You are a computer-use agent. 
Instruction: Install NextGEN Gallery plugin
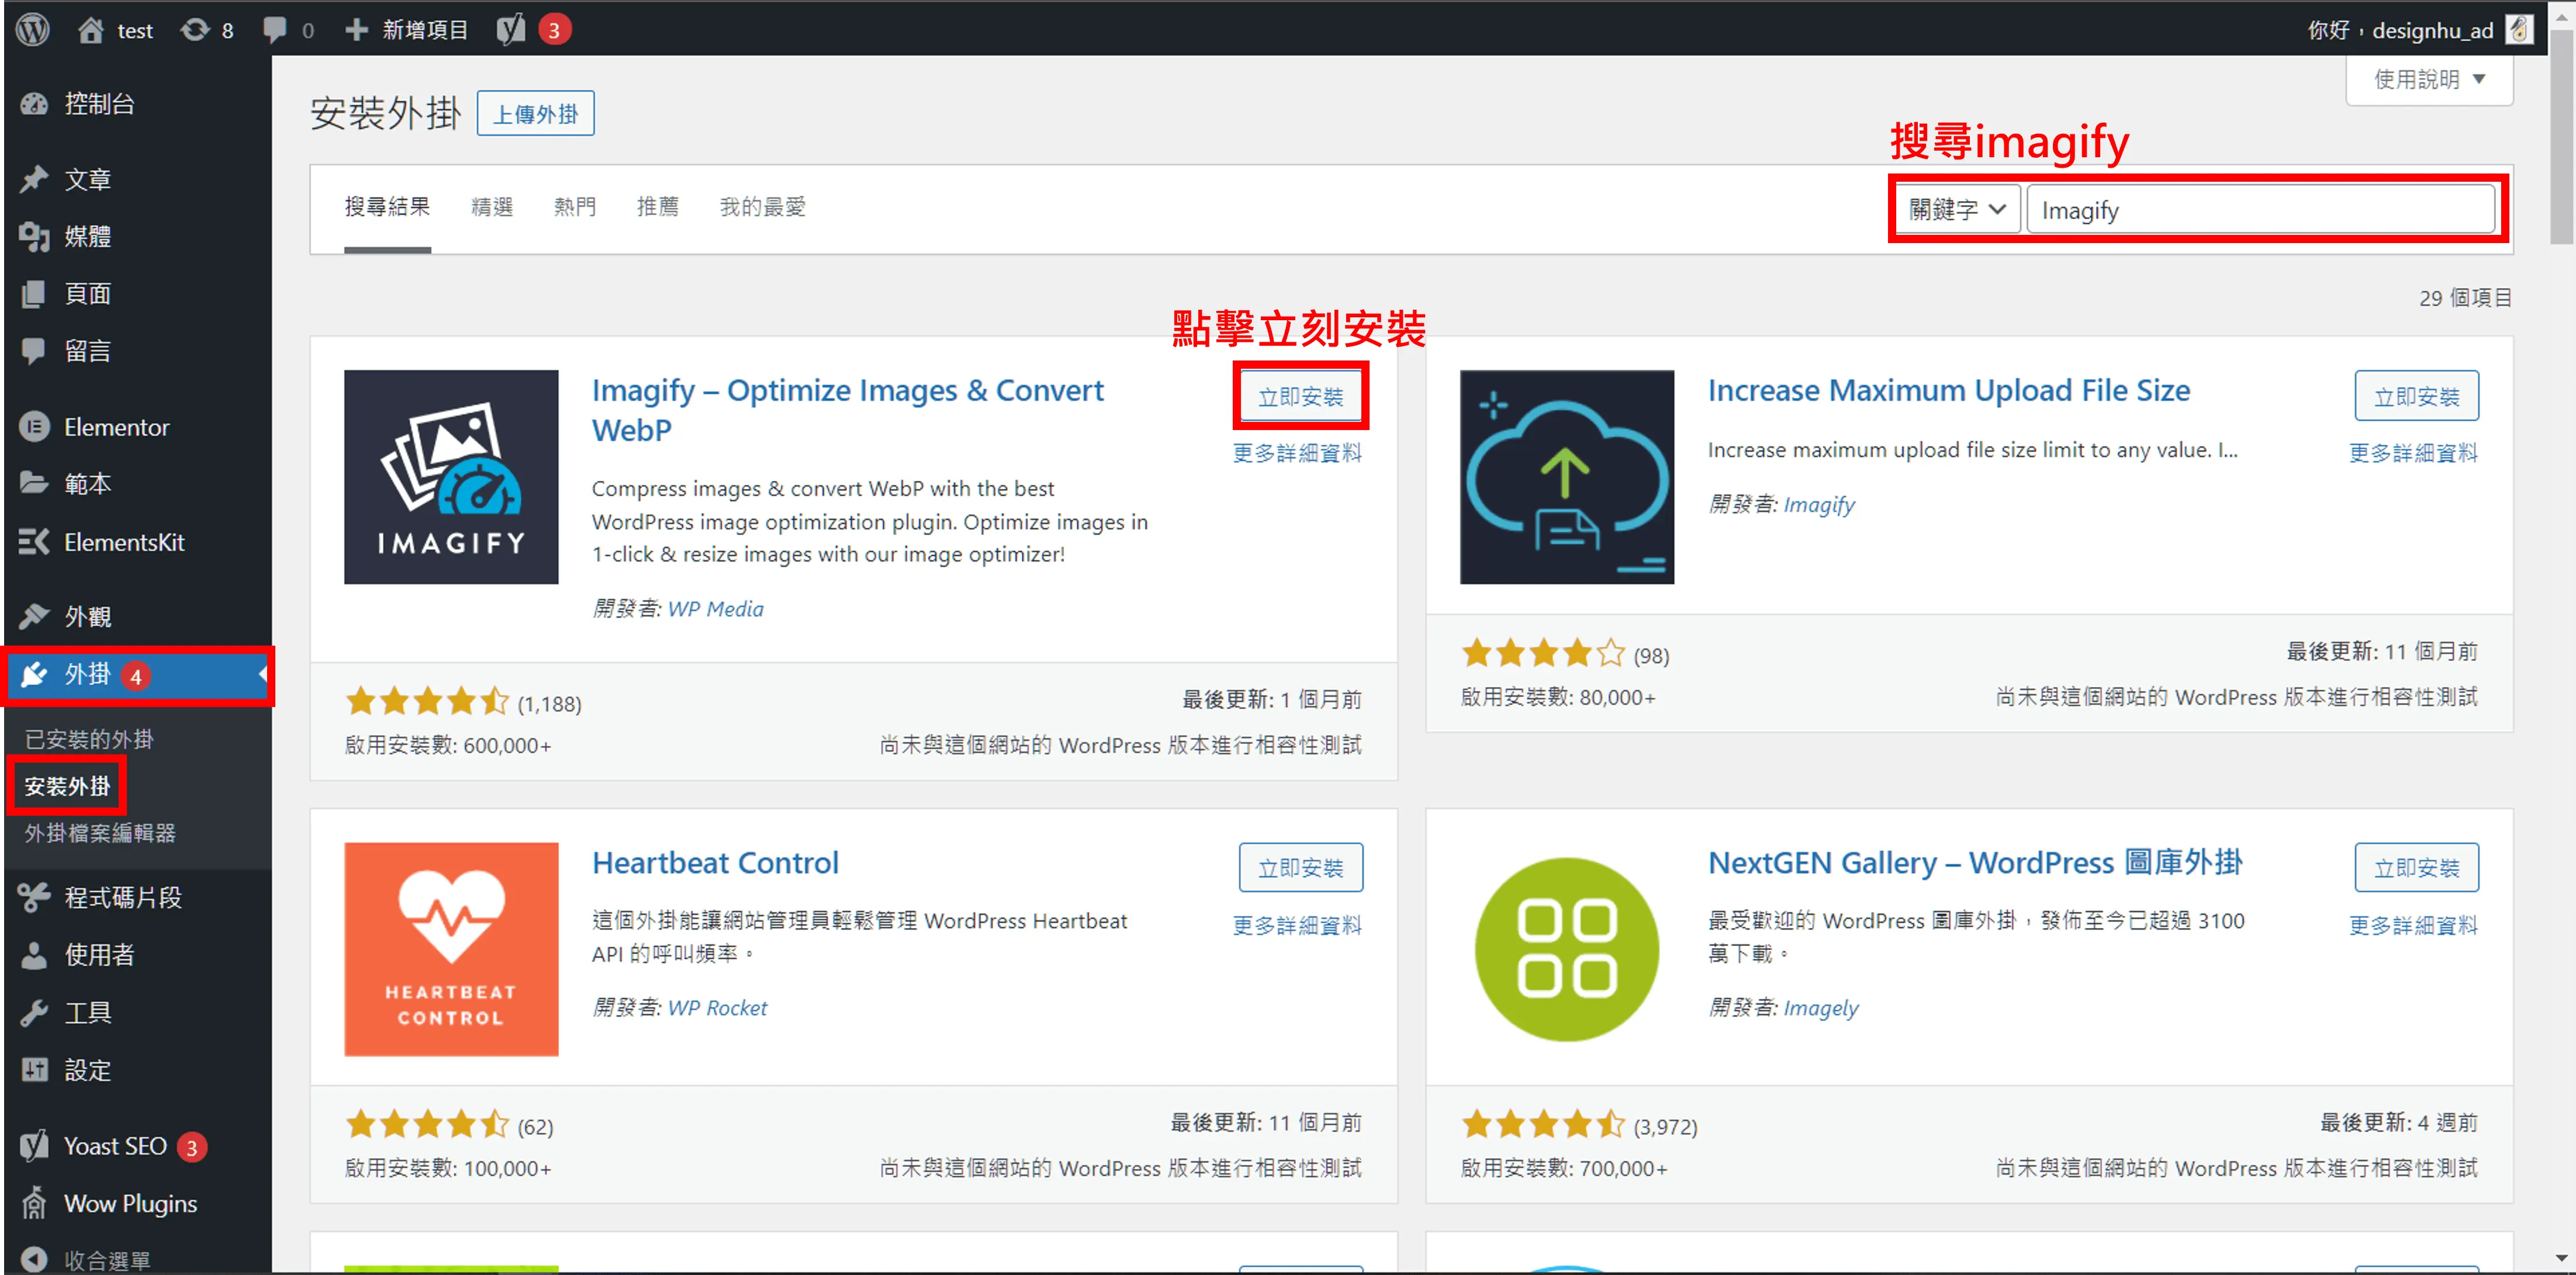pyautogui.click(x=2416, y=867)
